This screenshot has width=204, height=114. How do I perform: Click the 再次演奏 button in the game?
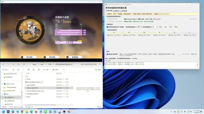(x=51, y=57)
